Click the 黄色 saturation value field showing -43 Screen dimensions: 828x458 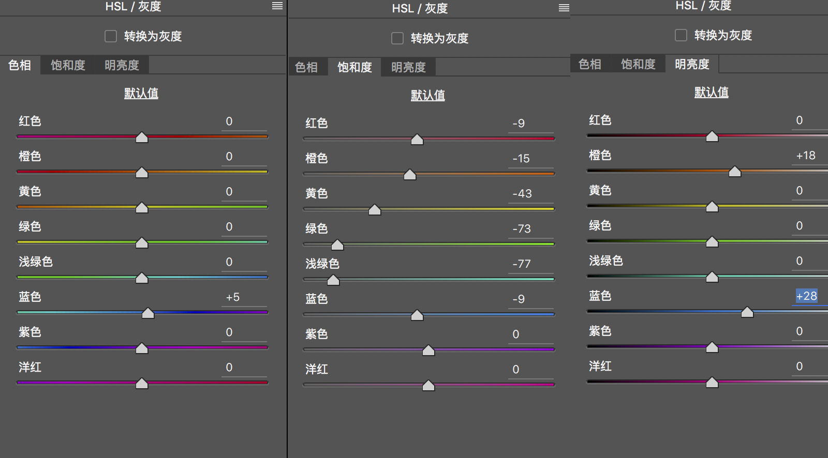tap(531, 194)
